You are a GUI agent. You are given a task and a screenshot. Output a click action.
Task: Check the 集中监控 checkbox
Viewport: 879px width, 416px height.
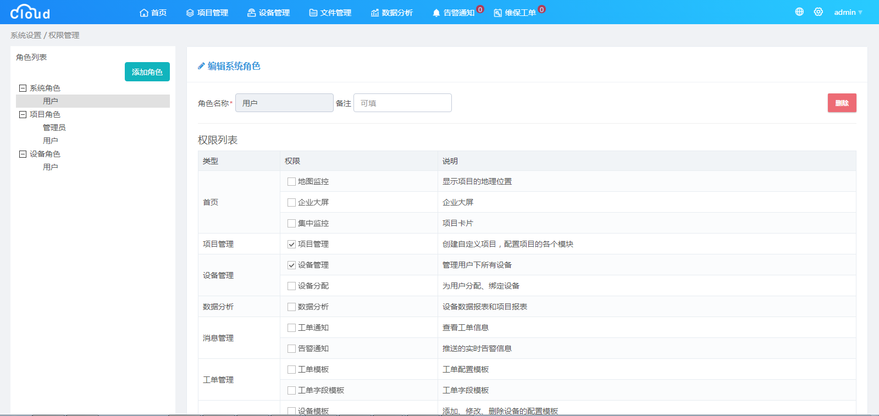click(x=291, y=223)
